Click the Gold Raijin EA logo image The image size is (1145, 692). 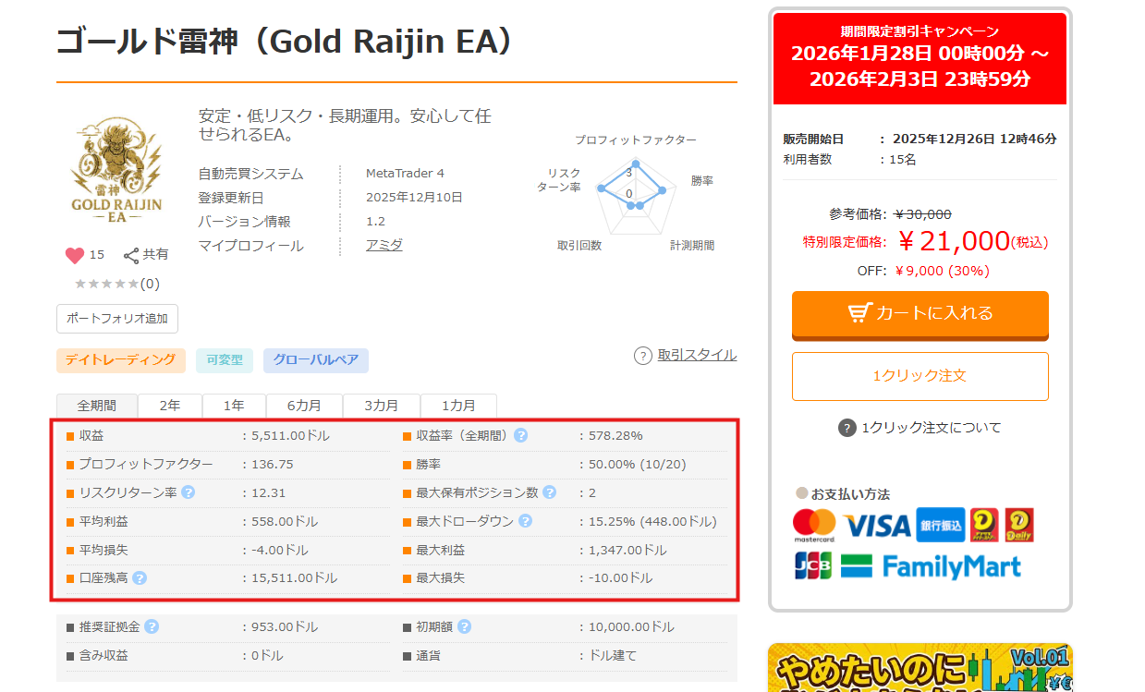coord(116,171)
